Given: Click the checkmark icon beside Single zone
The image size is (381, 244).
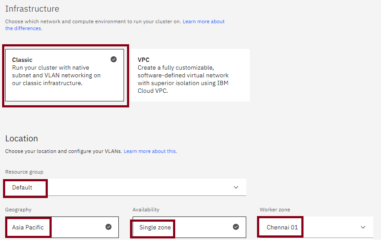Looking at the screenshot, I should [x=236, y=227].
